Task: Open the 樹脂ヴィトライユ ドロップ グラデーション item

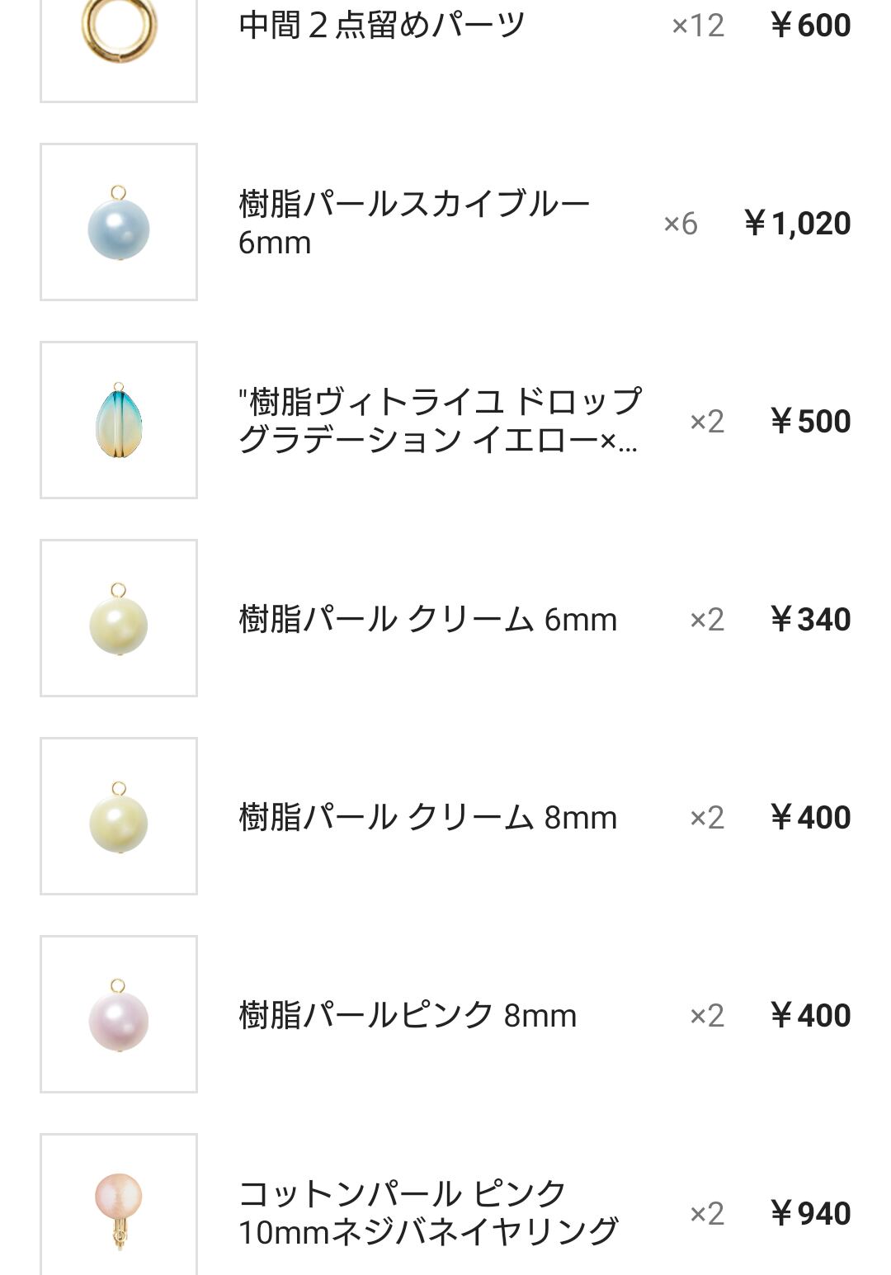Action: [x=439, y=421]
